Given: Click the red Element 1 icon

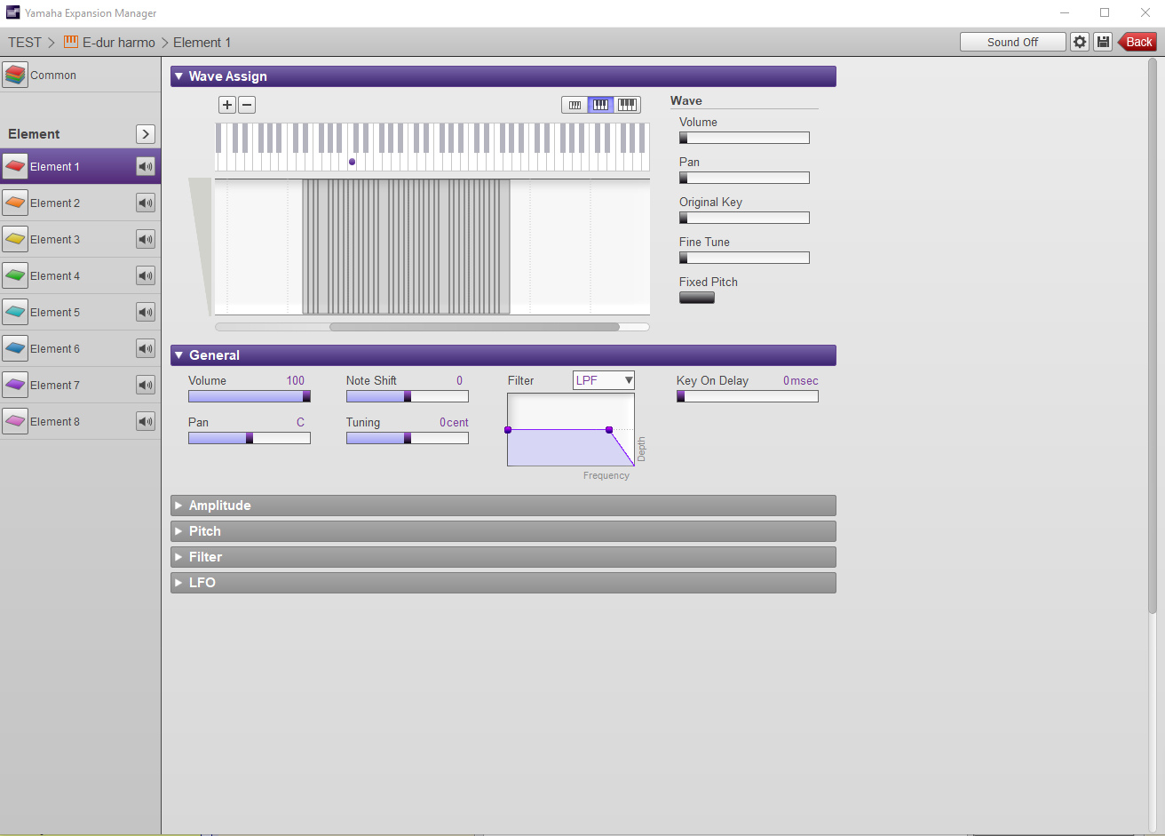Looking at the screenshot, I should pos(15,166).
